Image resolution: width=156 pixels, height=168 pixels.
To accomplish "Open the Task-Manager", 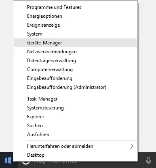I will tap(75, 99).
